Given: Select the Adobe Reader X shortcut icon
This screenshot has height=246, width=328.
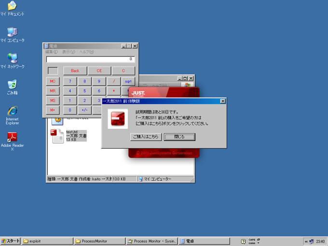Looking at the screenshot, I should 12,137.
